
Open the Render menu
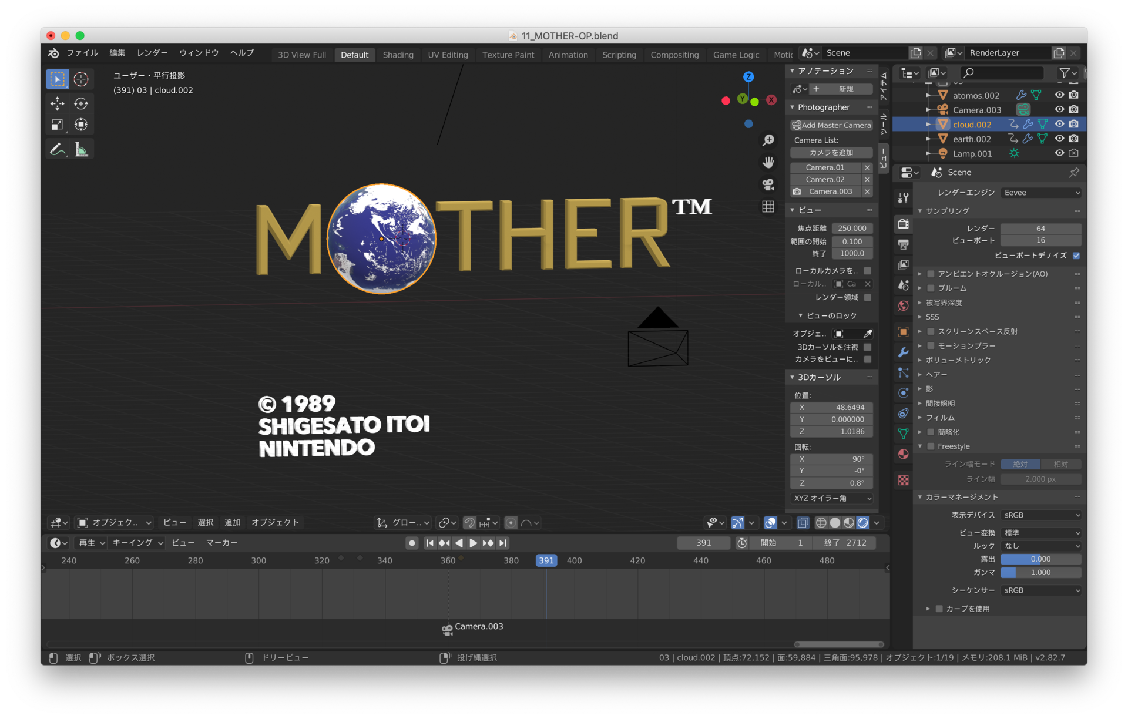coord(152,53)
